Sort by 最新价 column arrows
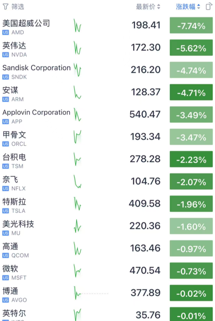The image size is (215, 321). click(159, 7)
